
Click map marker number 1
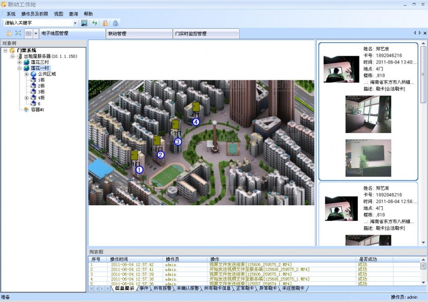pyautogui.click(x=139, y=169)
